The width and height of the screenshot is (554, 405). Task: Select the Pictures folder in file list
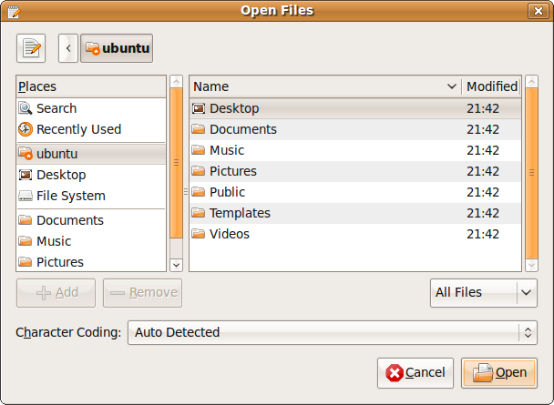pos(232,171)
